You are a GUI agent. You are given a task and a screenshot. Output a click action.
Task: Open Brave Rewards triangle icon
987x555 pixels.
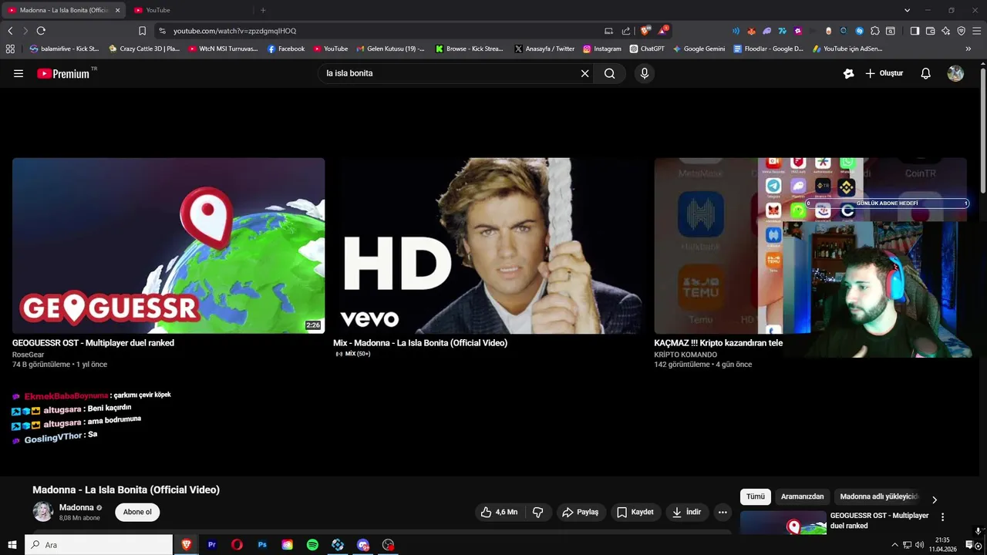[663, 31]
